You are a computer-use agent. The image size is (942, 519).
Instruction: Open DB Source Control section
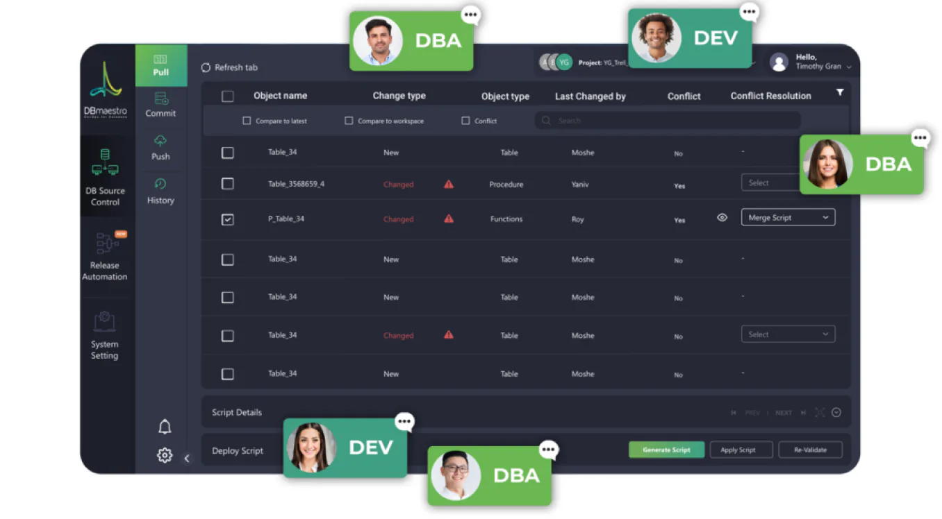pos(105,176)
